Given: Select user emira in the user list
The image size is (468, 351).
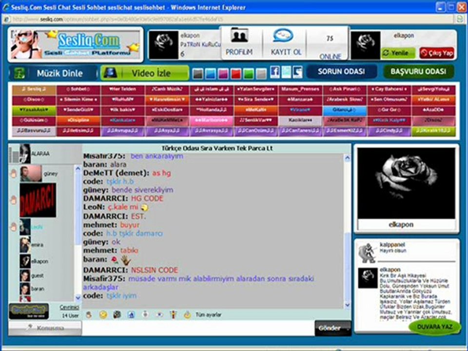Looking at the screenshot, I should (38, 245).
